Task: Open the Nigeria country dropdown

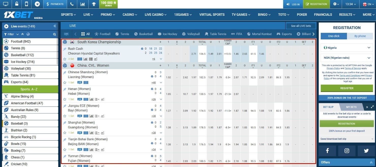Action: 347,48
